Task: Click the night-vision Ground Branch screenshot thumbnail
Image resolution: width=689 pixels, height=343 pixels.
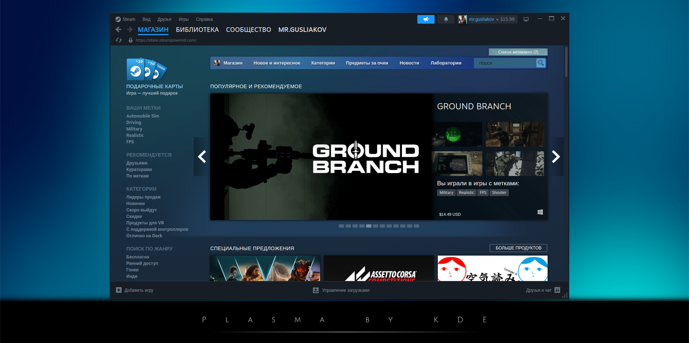Action: [x=457, y=134]
